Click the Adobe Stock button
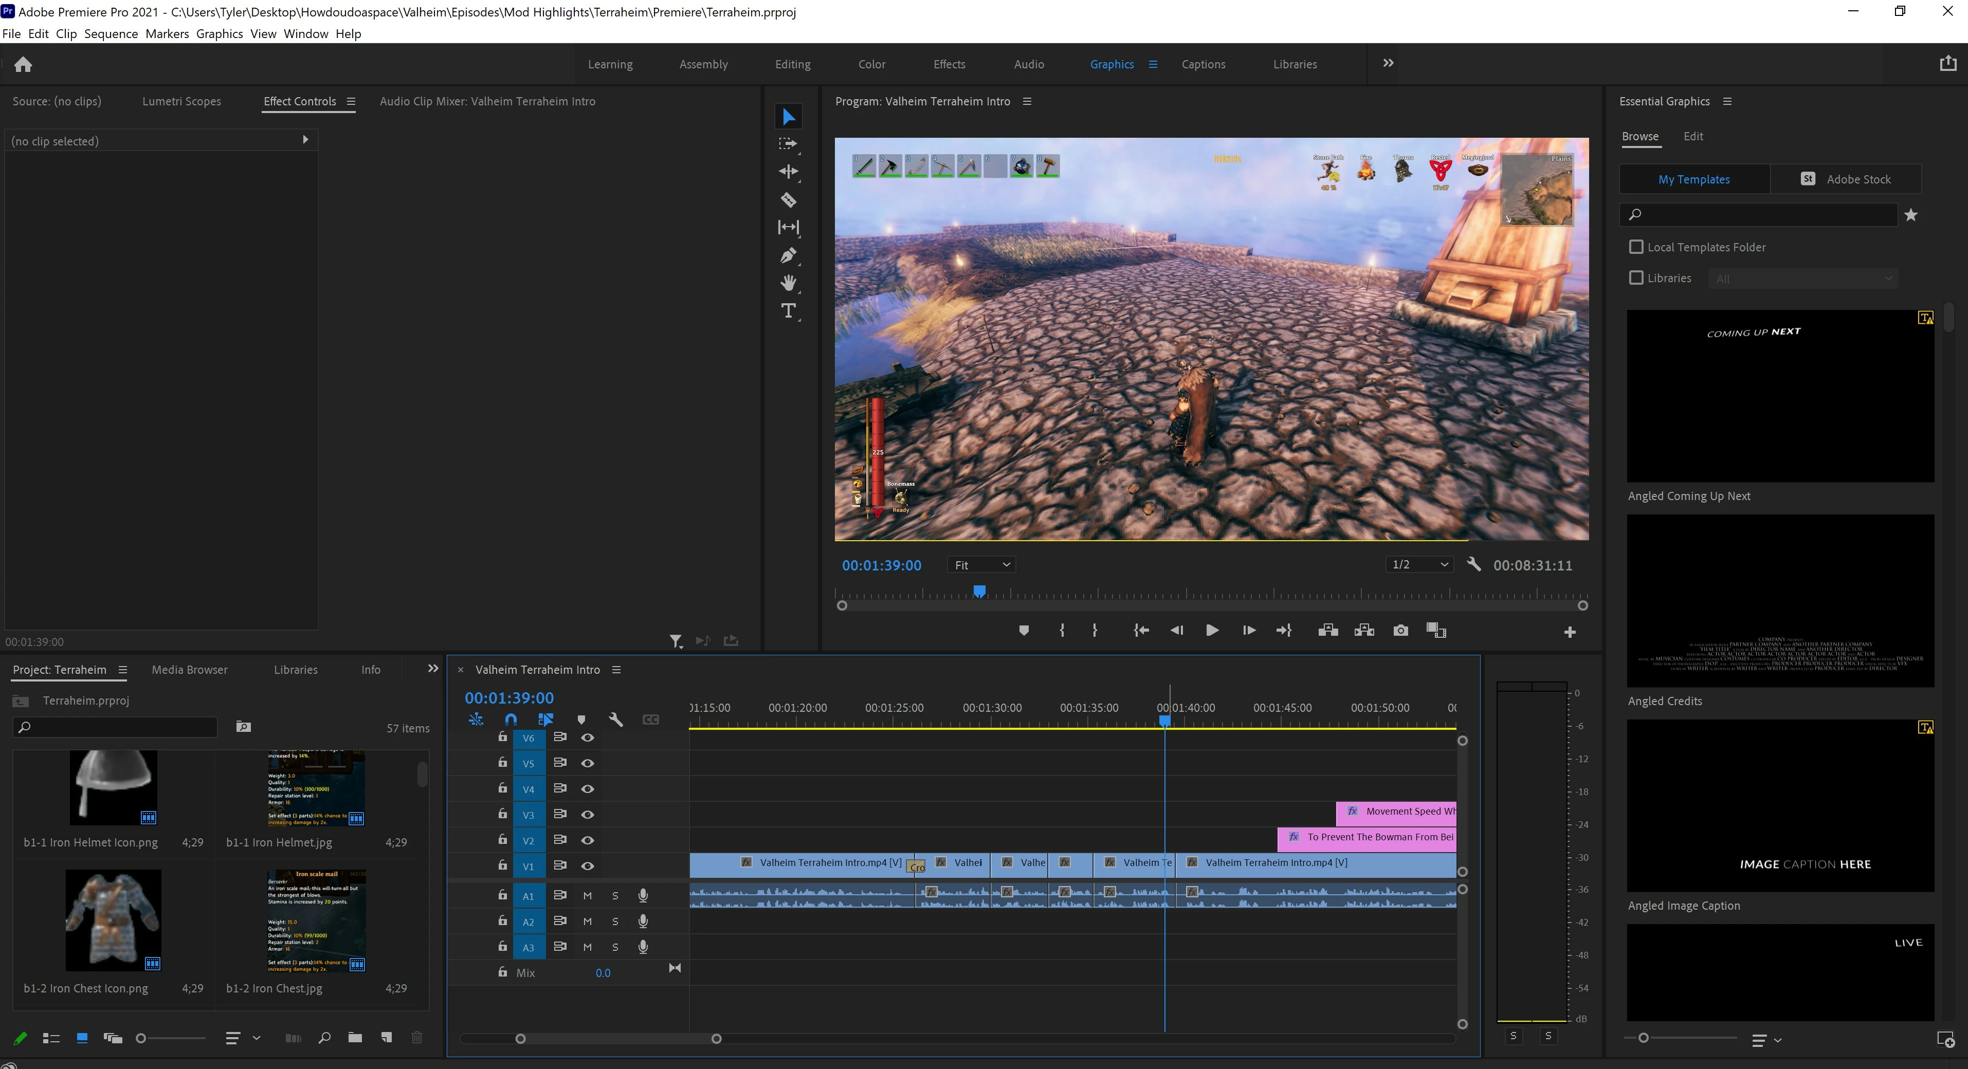 point(1846,179)
